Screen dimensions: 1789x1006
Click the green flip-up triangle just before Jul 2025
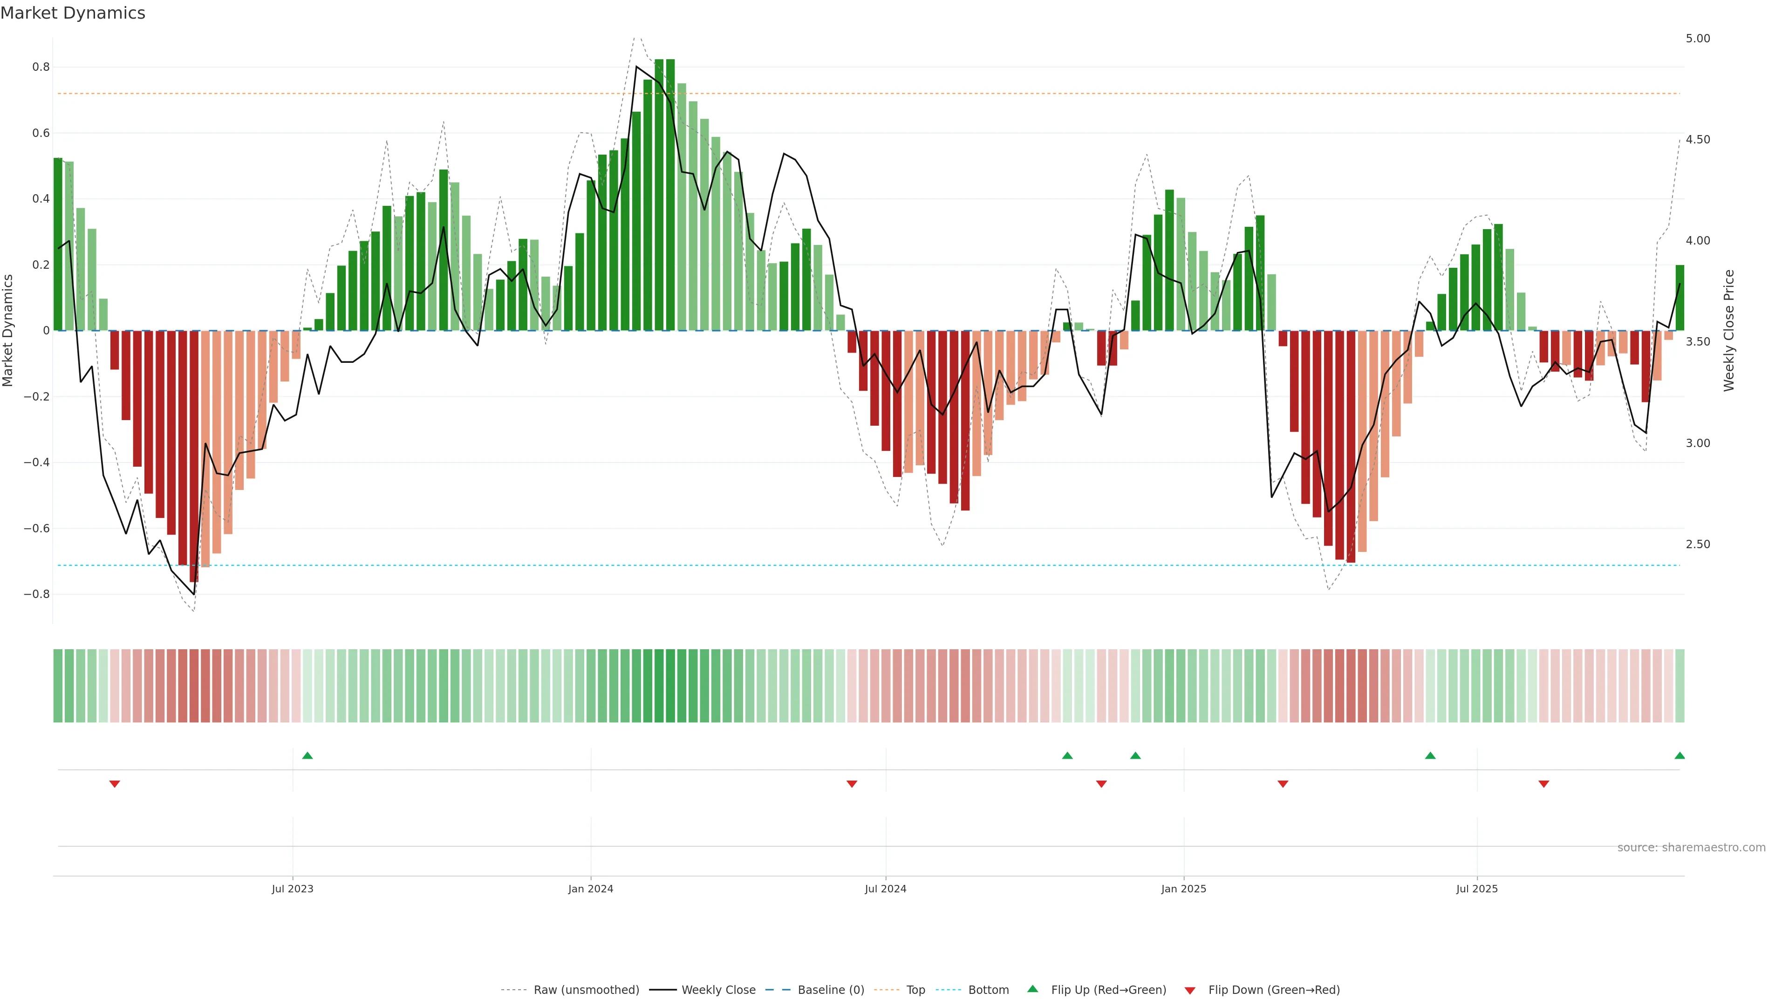point(1430,755)
